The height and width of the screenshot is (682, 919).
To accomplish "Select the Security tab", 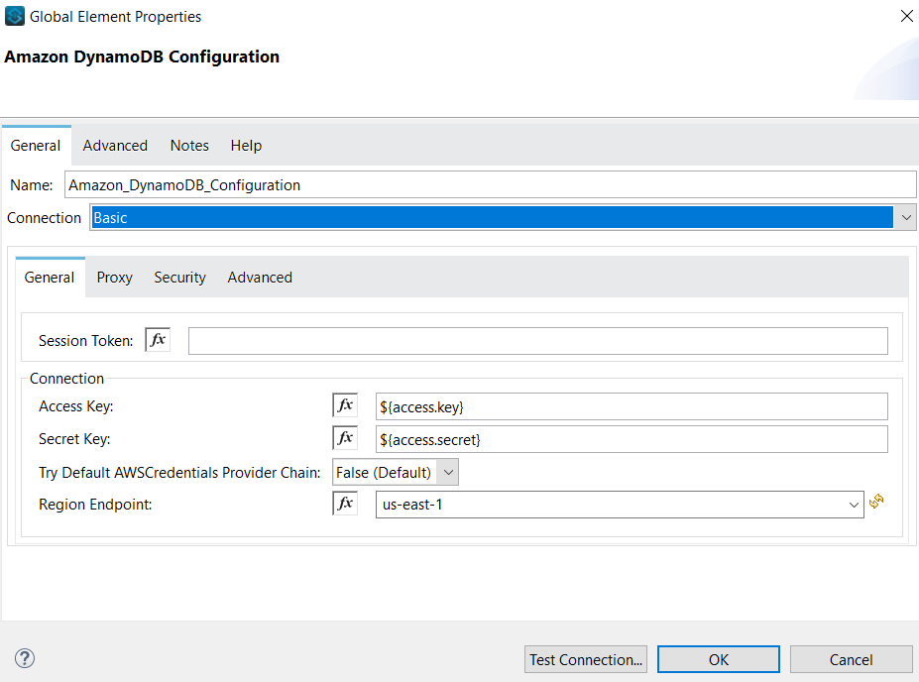I will (179, 277).
